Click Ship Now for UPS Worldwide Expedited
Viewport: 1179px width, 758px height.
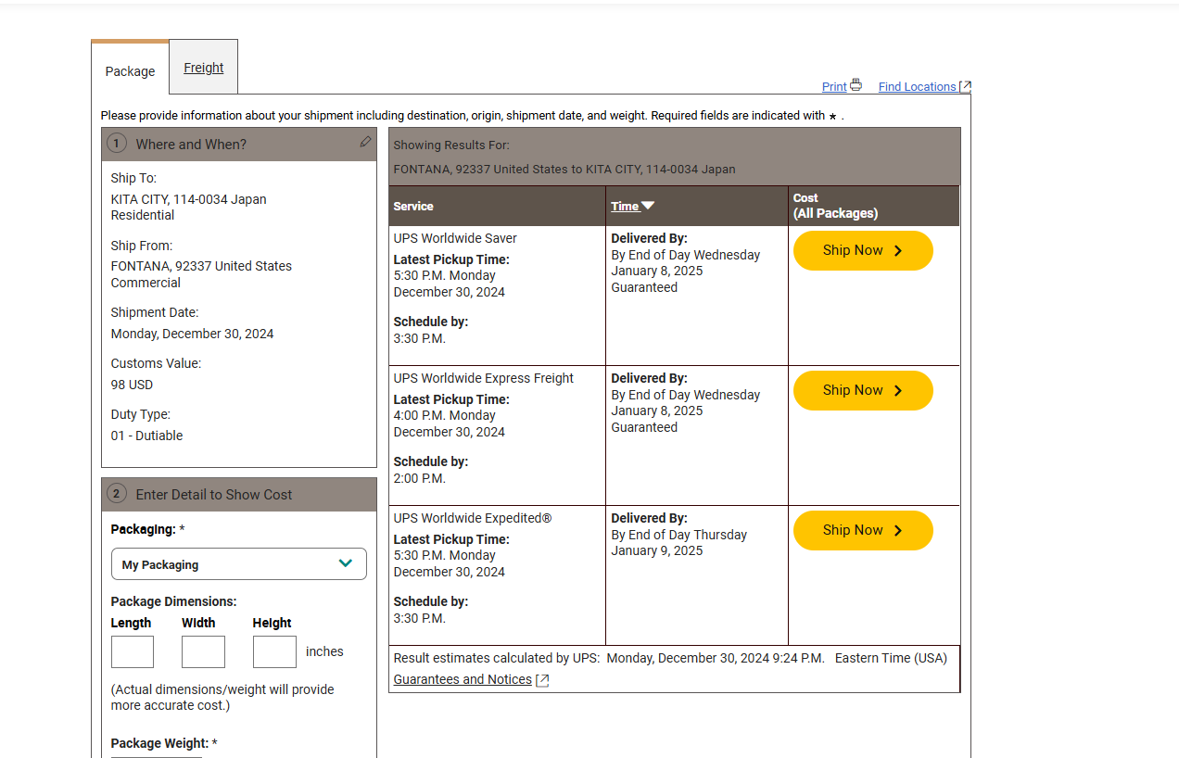863,530
